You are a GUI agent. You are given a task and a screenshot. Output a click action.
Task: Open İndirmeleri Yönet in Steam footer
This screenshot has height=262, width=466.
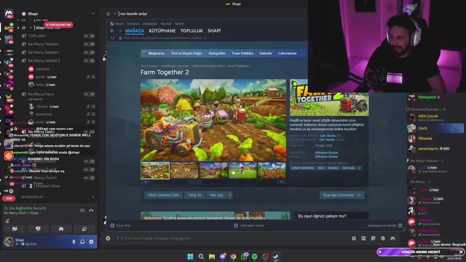coord(249,226)
